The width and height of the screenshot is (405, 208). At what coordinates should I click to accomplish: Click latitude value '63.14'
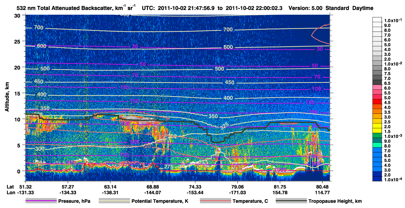pyautogui.click(x=110, y=187)
